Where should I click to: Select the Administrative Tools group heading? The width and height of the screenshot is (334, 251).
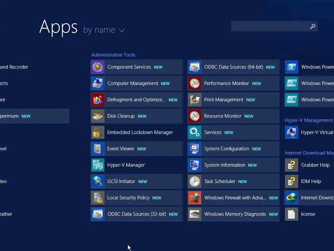113,55
